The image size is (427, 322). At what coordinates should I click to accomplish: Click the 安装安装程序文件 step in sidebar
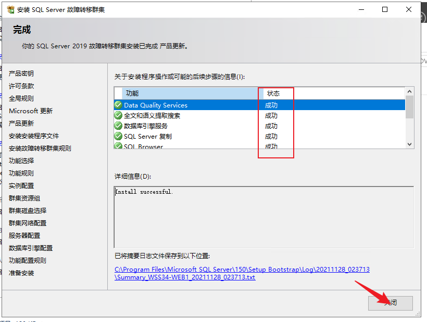pos(34,136)
